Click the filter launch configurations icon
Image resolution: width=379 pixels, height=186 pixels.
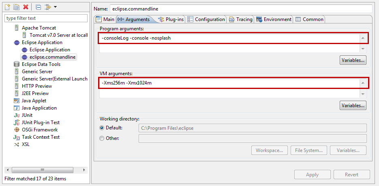[47, 7]
